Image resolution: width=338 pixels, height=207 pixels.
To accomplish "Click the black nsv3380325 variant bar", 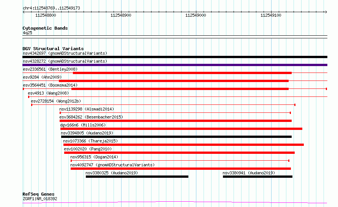I will click(137, 177).
